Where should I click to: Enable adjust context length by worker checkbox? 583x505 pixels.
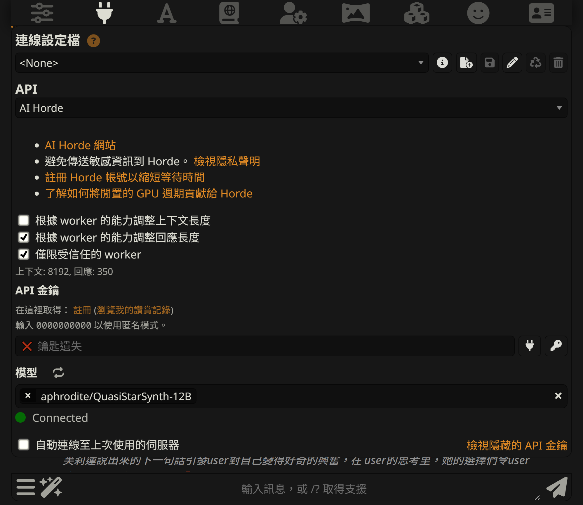tap(24, 221)
